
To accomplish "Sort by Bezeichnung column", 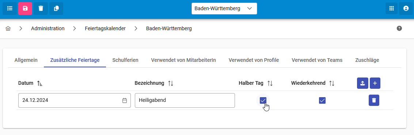I will coord(171,83).
